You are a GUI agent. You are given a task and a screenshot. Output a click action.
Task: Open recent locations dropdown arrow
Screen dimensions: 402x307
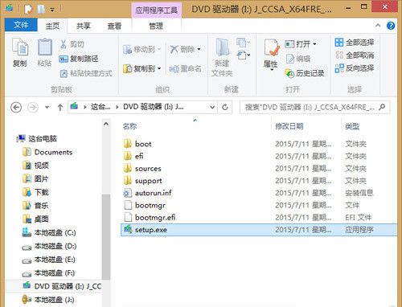pos(47,108)
